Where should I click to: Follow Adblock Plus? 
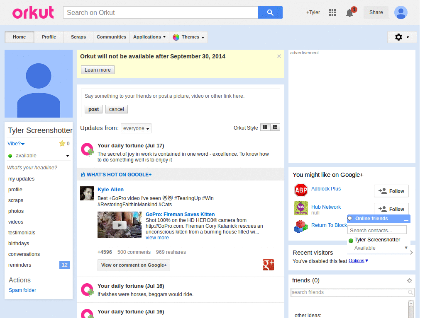(x=391, y=191)
